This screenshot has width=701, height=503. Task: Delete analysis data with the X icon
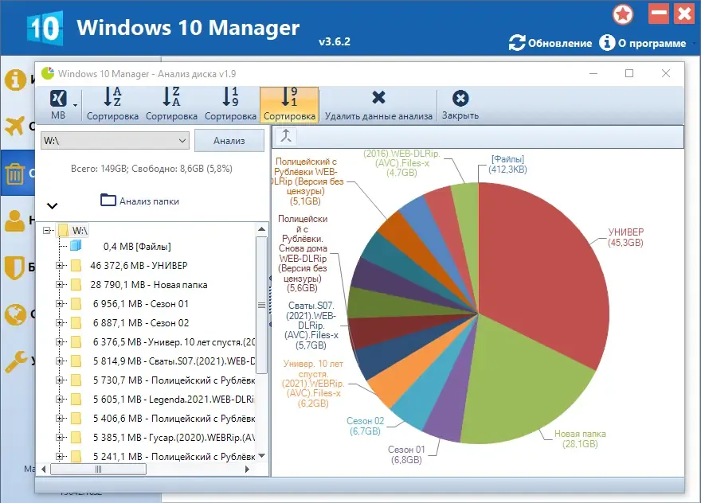[x=378, y=97]
